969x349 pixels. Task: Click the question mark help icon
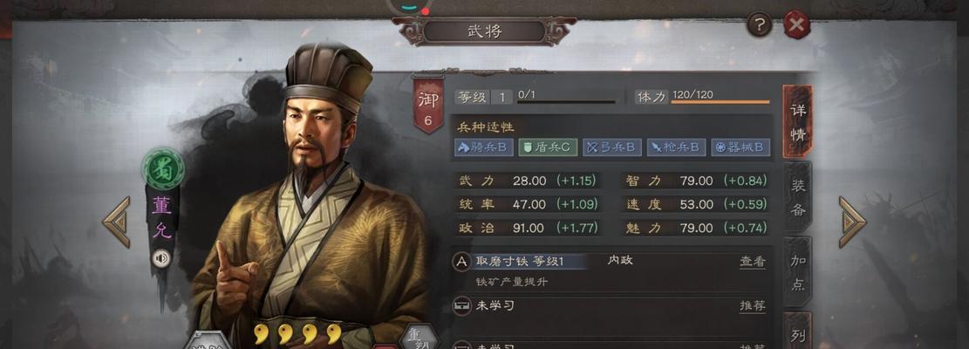point(760,24)
